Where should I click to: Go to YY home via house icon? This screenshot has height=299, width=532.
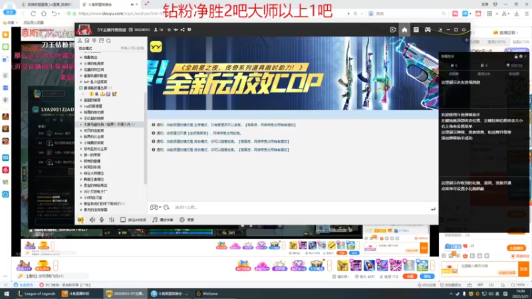click(404, 30)
